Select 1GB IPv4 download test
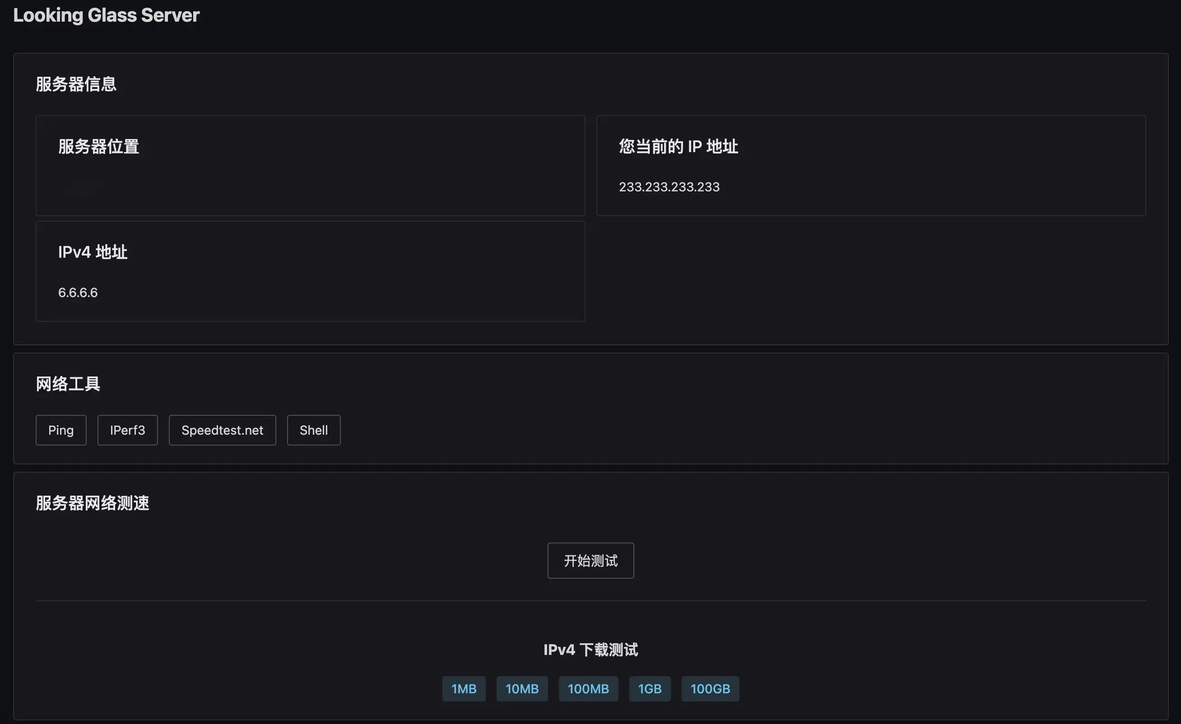This screenshot has width=1181, height=724. click(x=650, y=688)
